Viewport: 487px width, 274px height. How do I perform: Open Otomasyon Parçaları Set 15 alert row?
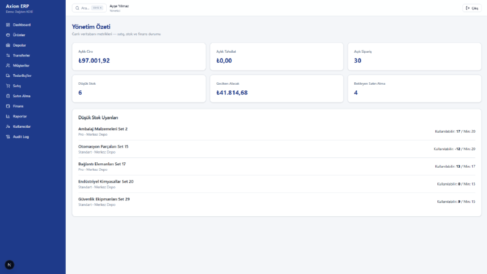pyautogui.click(x=277, y=149)
